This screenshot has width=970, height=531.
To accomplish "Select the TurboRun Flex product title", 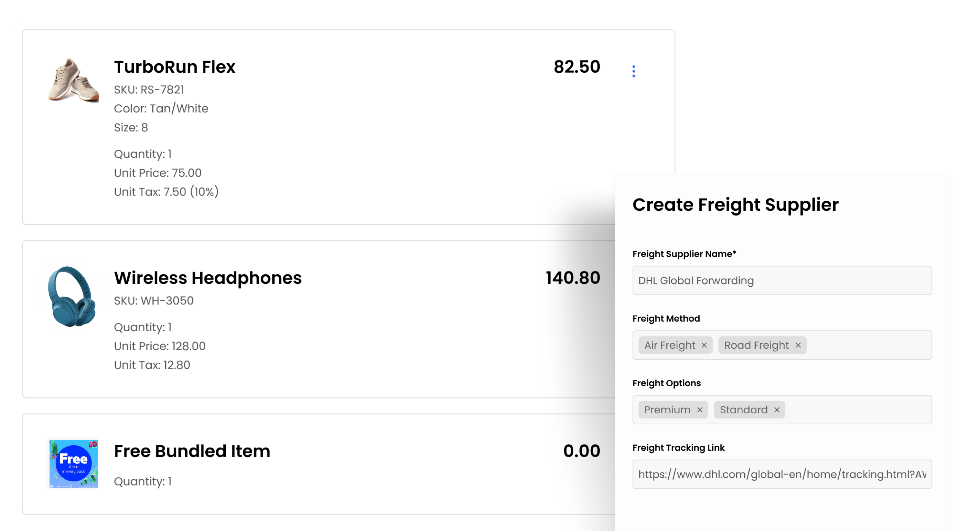I will tap(174, 67).
